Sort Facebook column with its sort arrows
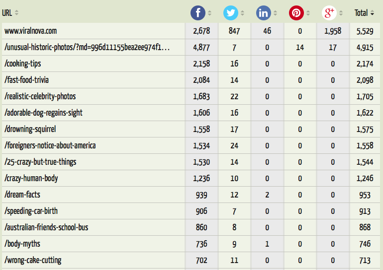 tap(209, 13)
